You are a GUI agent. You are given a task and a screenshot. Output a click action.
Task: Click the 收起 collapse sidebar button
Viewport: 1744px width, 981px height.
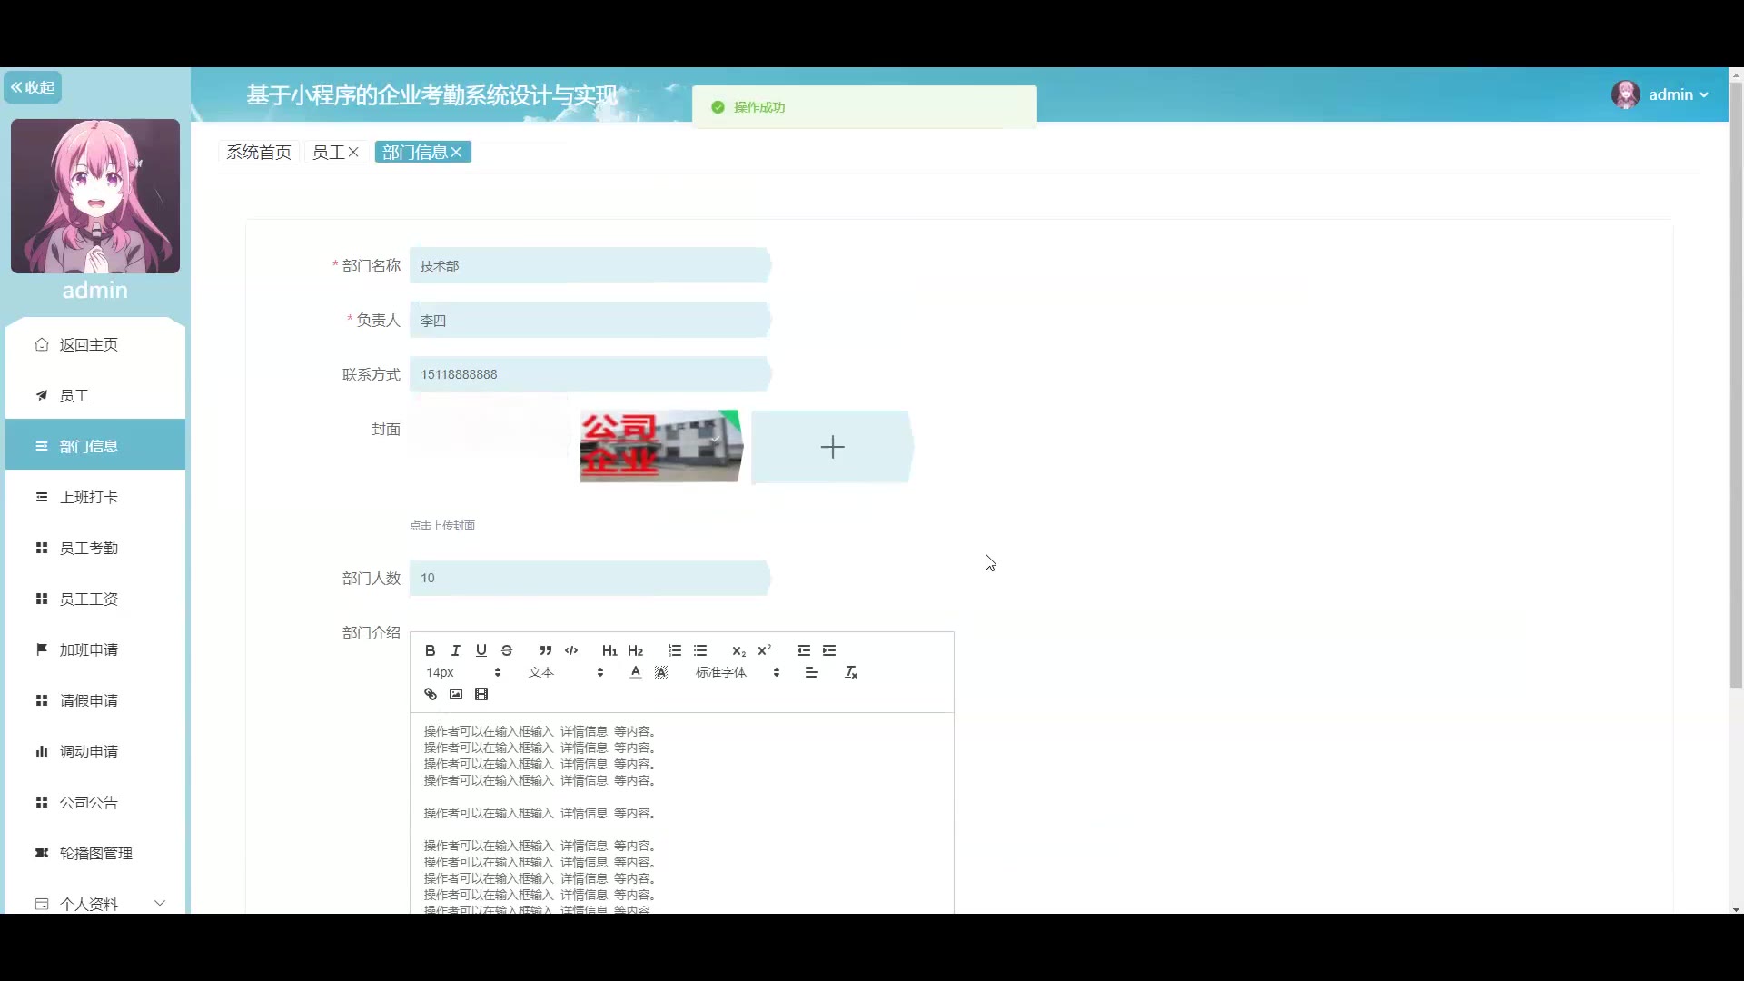[x=34, y=87]
